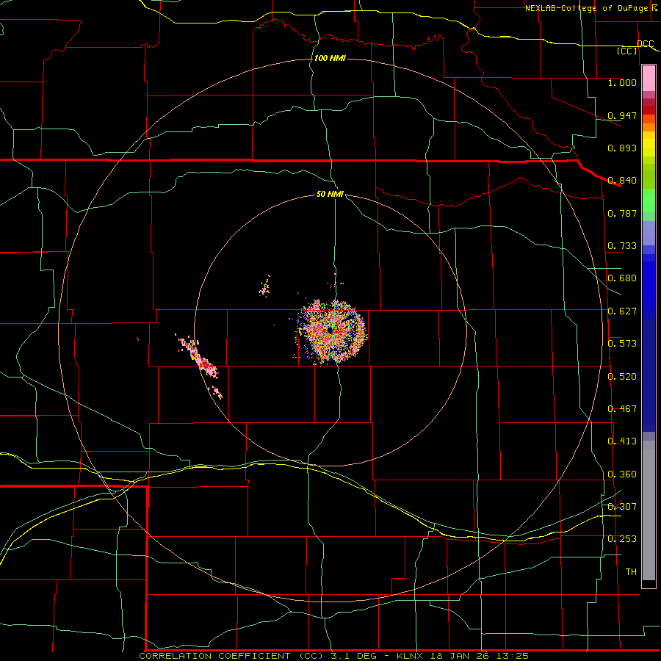The height and width of the screenshot is (661, 661).
Task: Select the 0.253 legend value
Action: 622,539
